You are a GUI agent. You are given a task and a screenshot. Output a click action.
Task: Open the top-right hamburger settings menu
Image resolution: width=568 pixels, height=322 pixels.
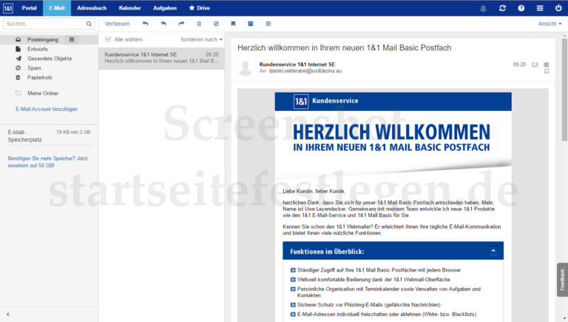pyautogui.click(x=540, y=8)
